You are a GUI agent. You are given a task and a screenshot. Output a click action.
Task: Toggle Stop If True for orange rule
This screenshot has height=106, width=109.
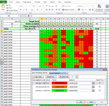[100, 87]
